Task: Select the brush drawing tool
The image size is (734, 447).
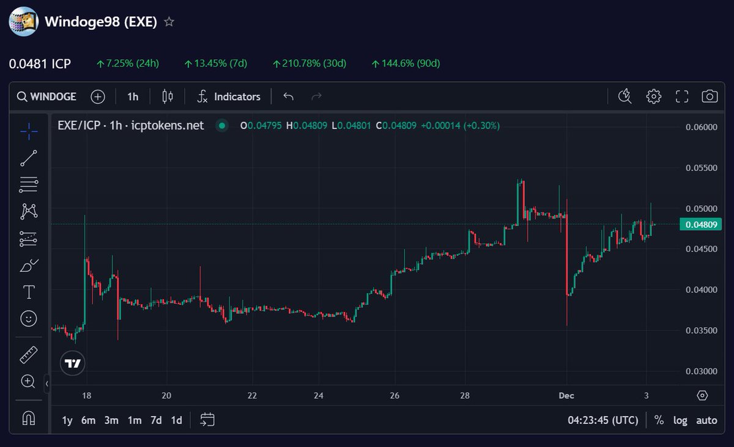Action: pyautogui.click(x=29, y=266)
